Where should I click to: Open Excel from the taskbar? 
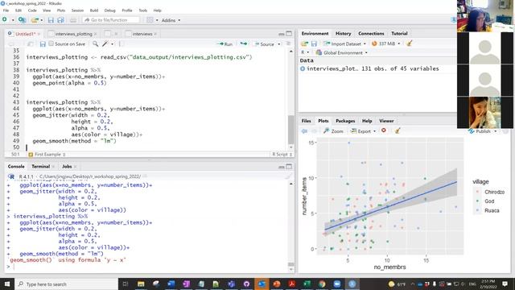(307, 284)
